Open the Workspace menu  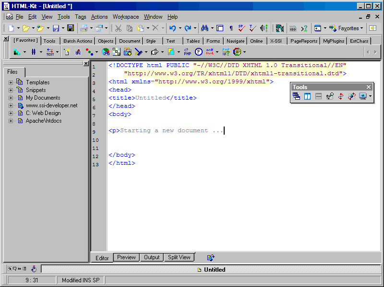click(126, 17)
